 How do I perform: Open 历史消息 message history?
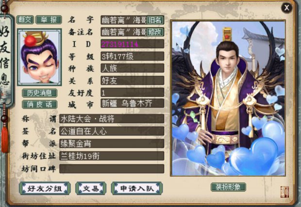39,93
